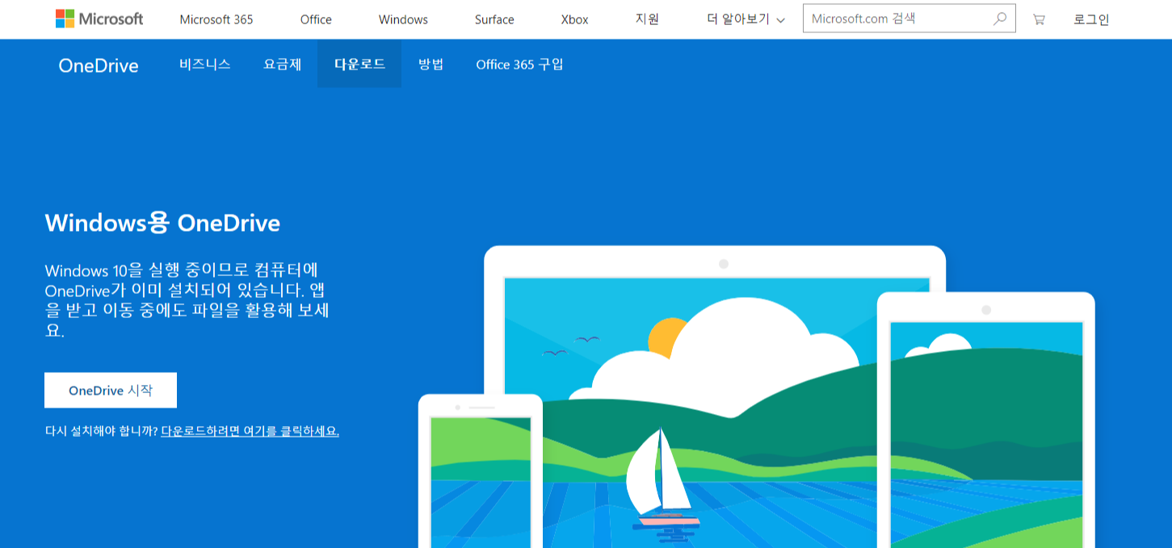Go to Windows in top navigation
This screenshot has height=548, width=1172.
point(403,19)
